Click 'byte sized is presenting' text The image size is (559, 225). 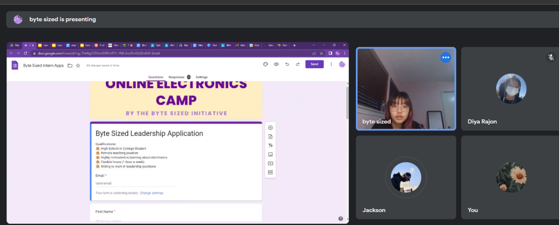(x=62, y=19)
